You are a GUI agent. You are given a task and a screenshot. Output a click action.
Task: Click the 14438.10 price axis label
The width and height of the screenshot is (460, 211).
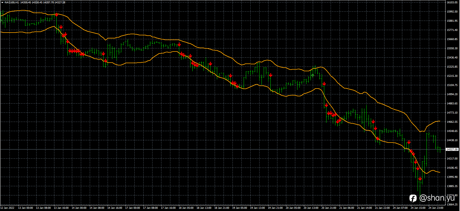click(452, 140)
